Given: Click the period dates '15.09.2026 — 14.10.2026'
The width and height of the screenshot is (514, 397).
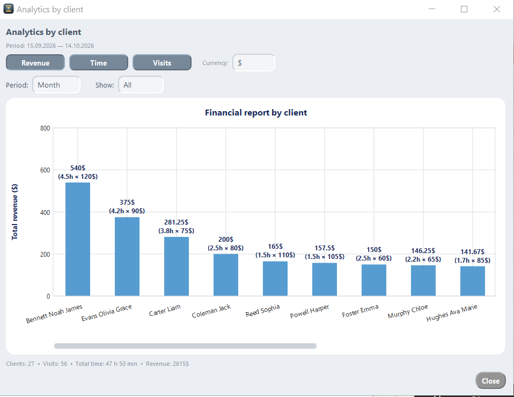Looking at the screenshot, I should (60, 46).
